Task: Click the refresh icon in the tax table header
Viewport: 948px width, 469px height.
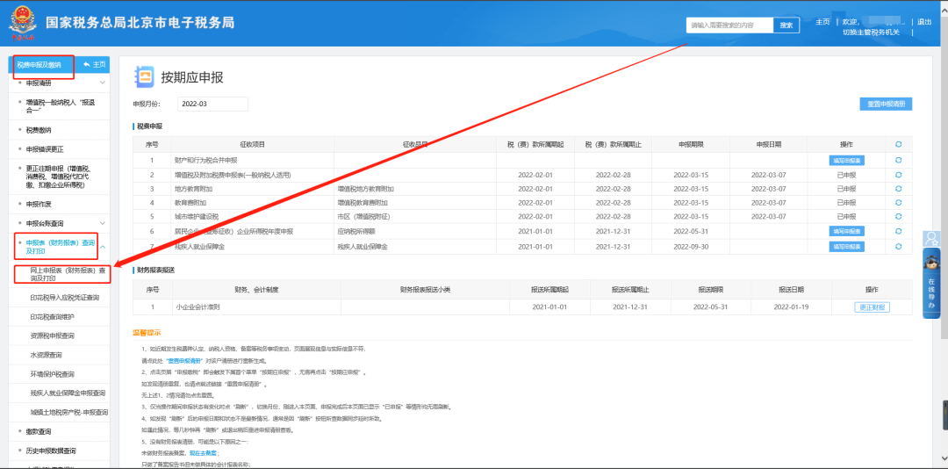Action: point(899,145)
